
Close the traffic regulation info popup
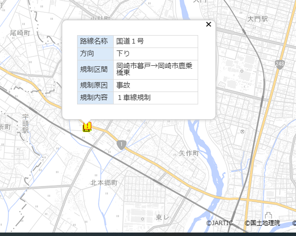pyautogui.click(x=209, y=24)
